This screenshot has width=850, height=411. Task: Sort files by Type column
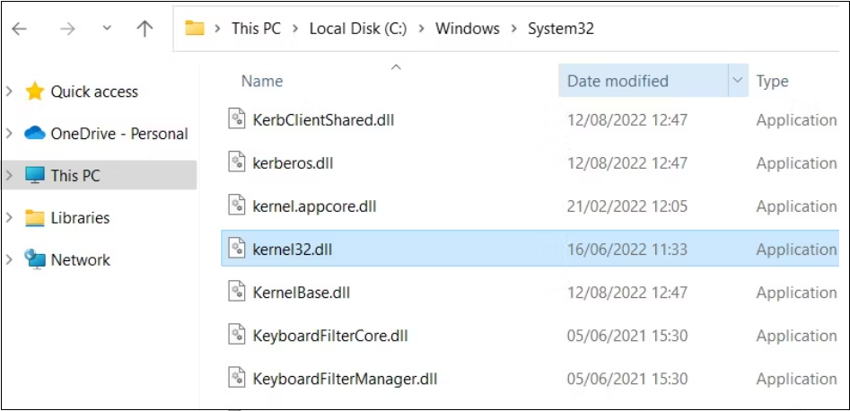click(772, 81)
